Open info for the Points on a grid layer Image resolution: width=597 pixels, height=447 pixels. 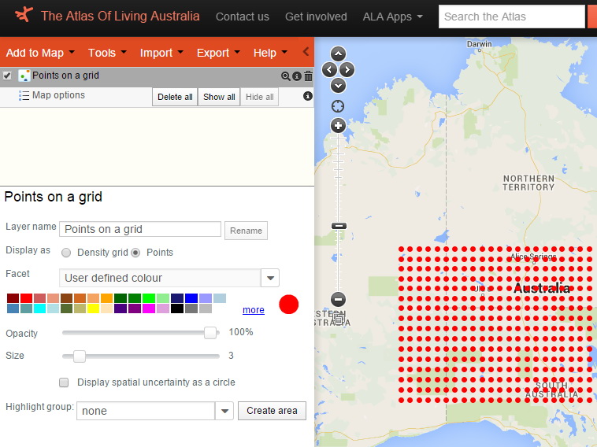(297, 76)
